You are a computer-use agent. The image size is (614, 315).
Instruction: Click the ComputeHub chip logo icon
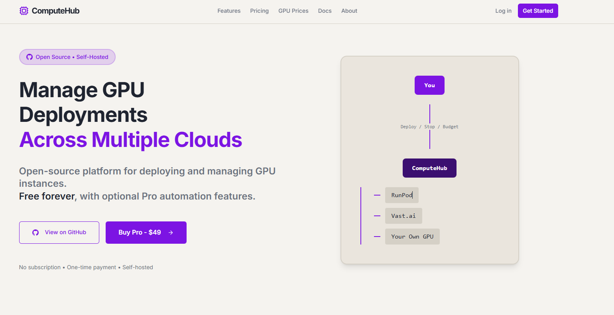24,11
